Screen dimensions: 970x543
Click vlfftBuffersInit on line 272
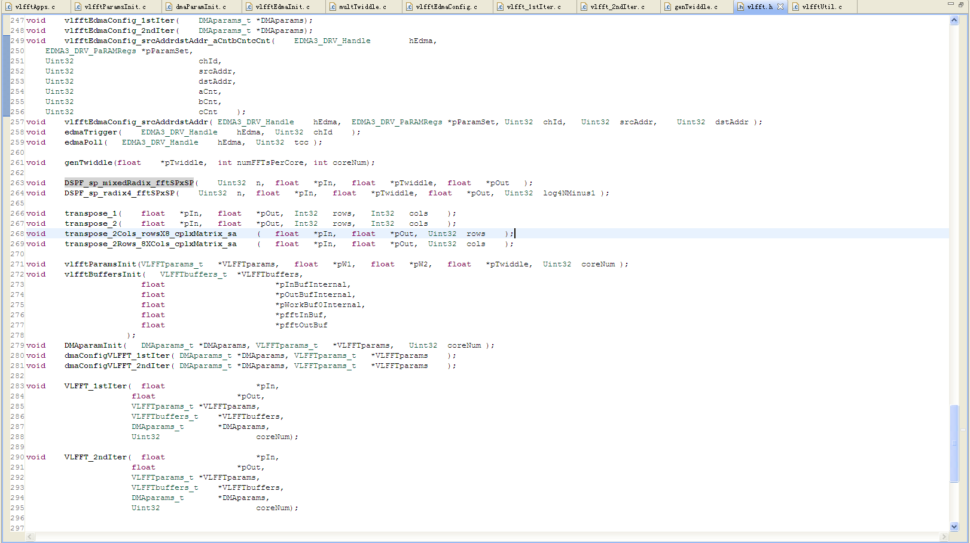point(103,274)
